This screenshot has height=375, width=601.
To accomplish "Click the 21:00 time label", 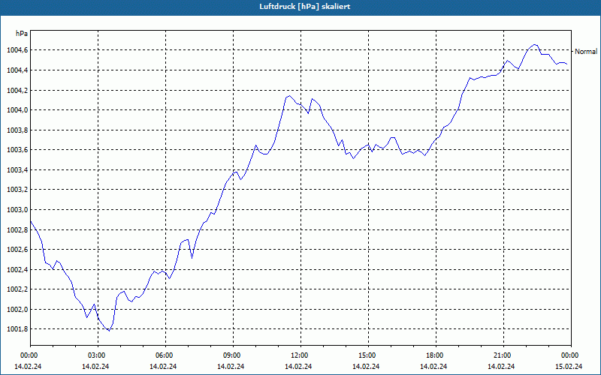I will tap(502, 355).
